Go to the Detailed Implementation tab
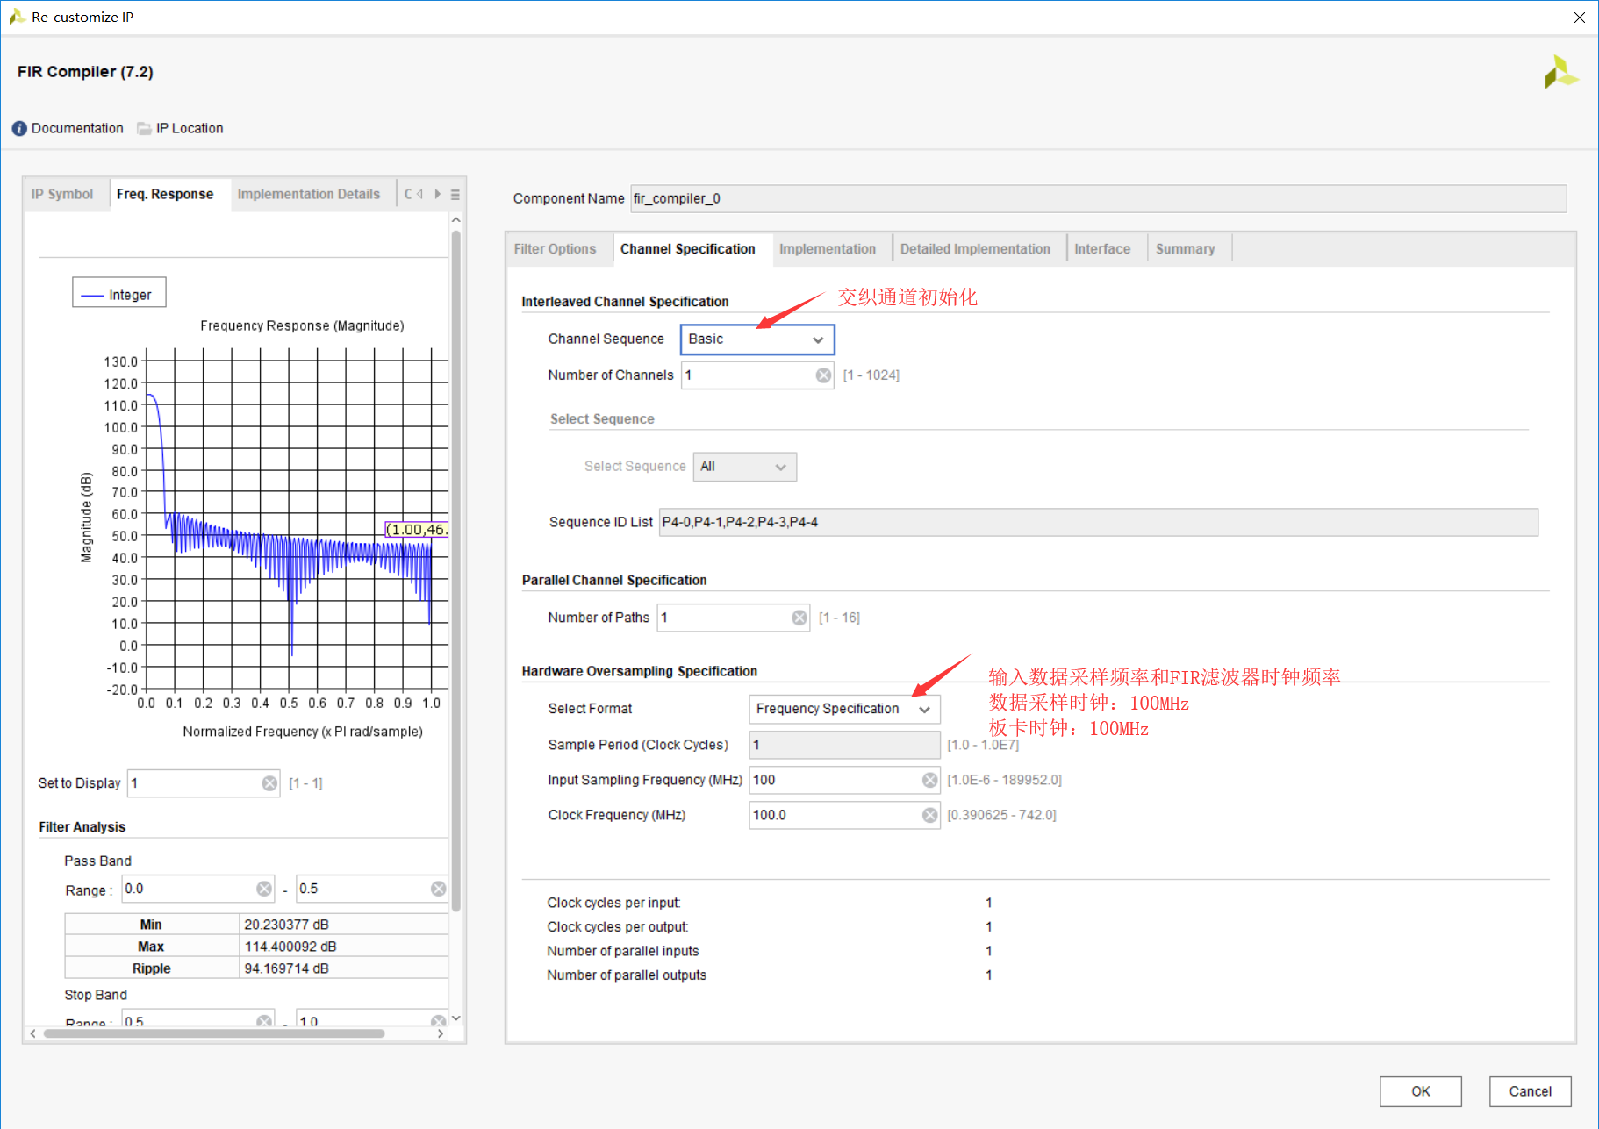The width and height of the screenshot is (1599, 1129). (975, 249)
